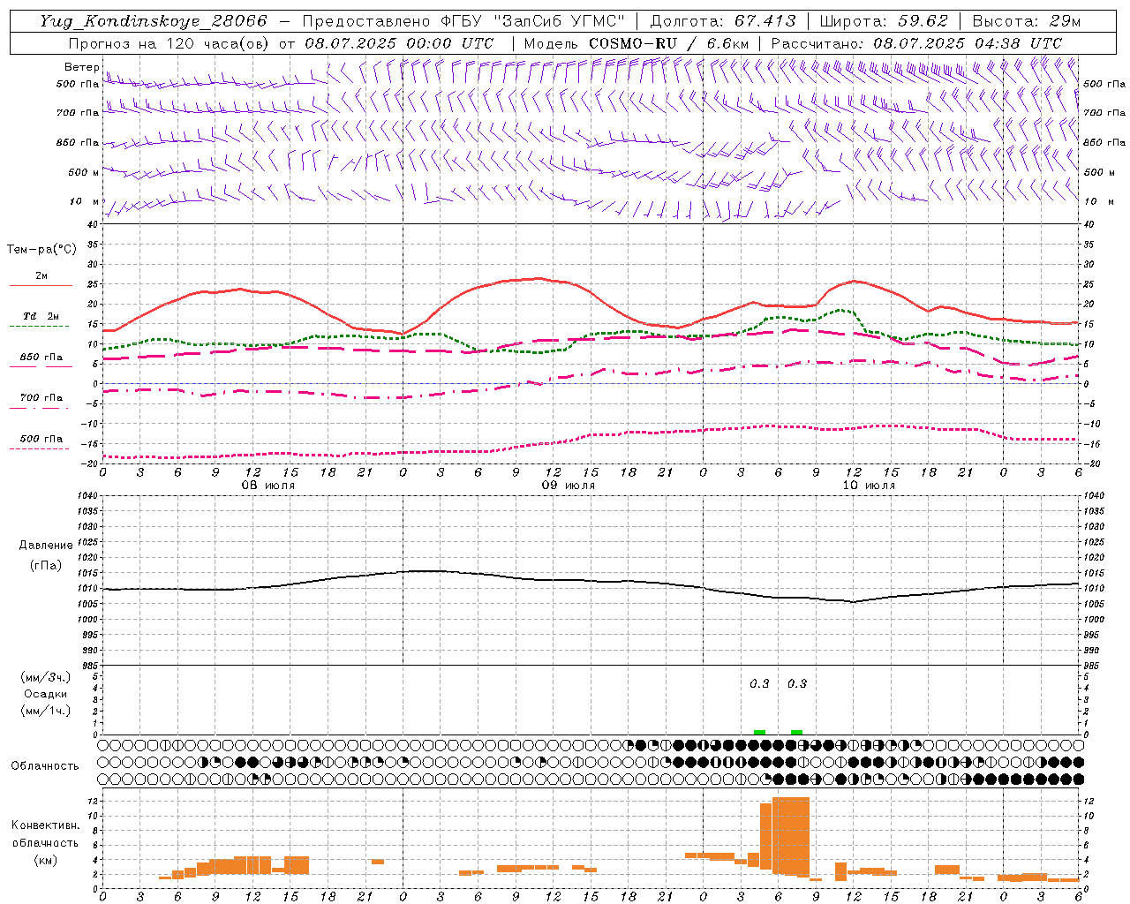Select the forecast start 08.07.2025 00:00 UTC
This screenshot has width=1130, height=904.
point(399,43)
